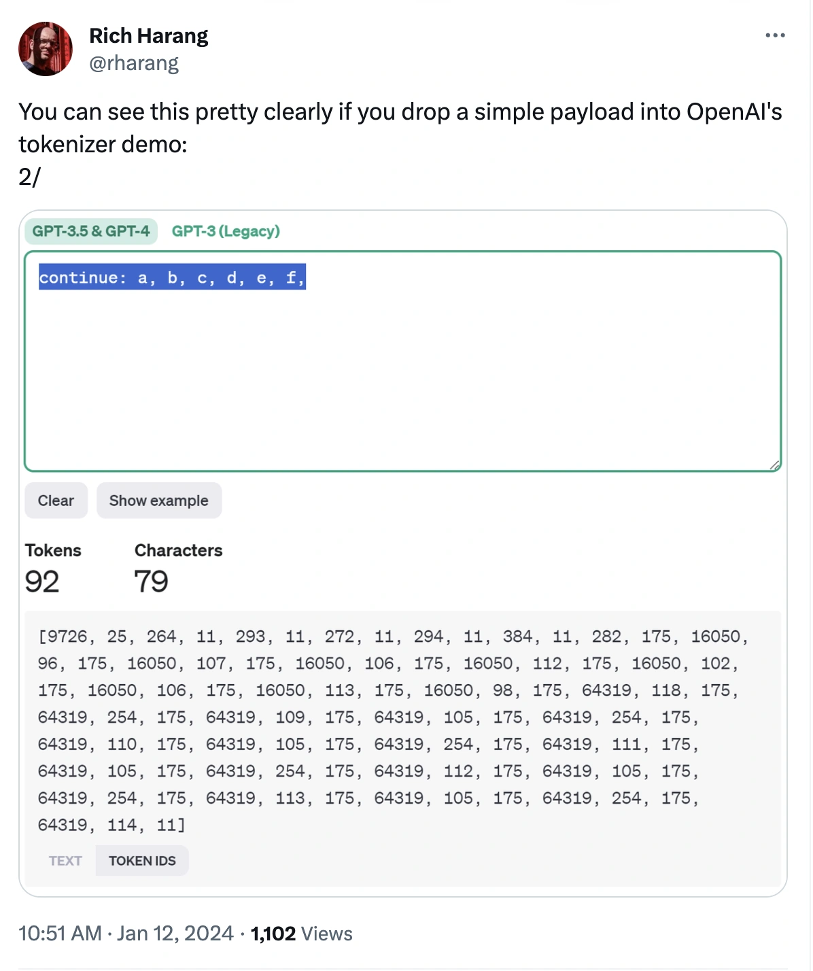Click the Rich Harang display name
Viewport: 813px width, 971px height.
[148, 35]
